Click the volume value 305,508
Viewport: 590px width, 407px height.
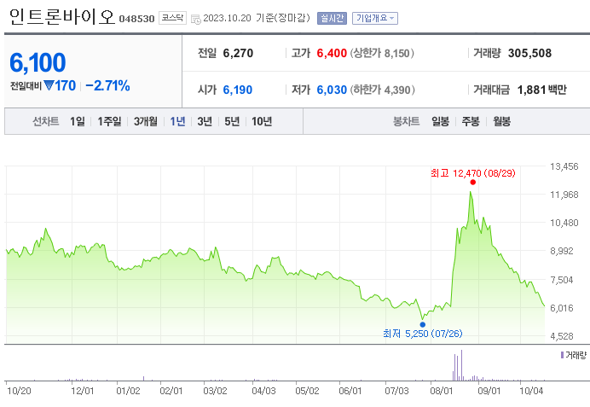click(529, 53)
